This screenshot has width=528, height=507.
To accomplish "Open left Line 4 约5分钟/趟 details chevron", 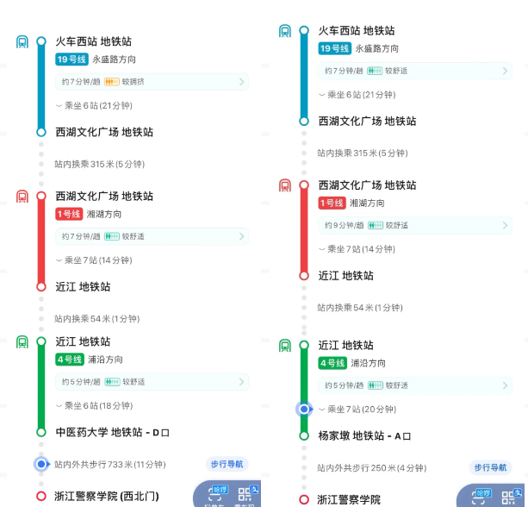I will [241, 382].
